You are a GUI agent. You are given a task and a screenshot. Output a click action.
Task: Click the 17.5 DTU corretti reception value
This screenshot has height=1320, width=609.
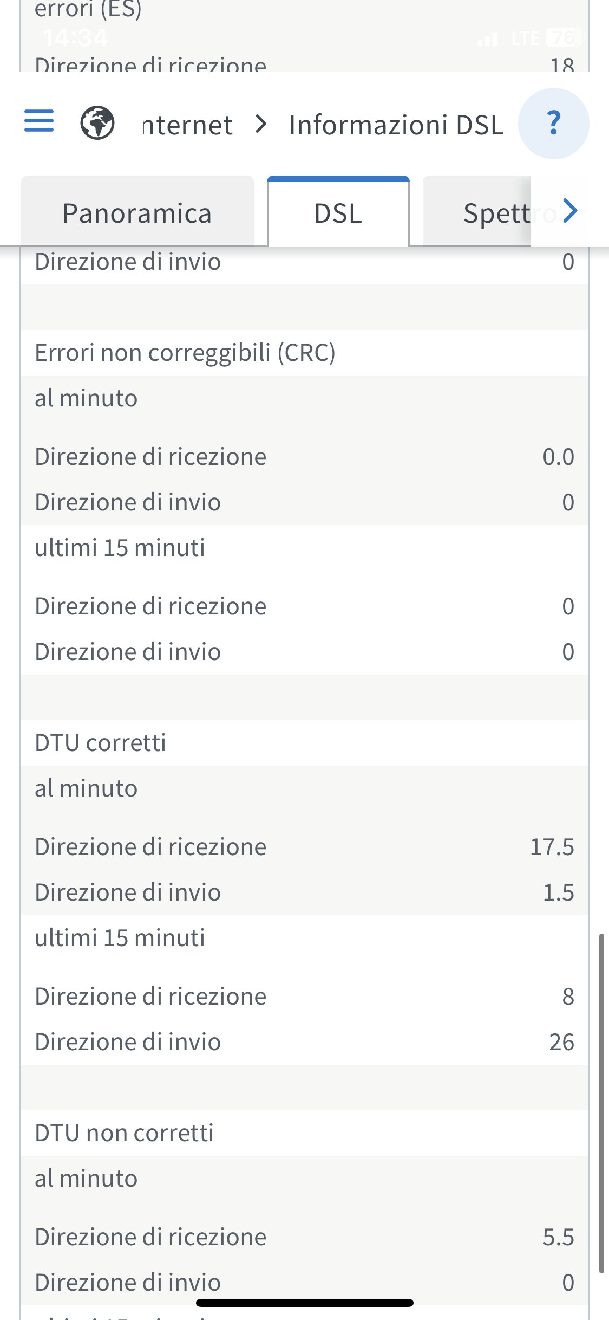[x=552, y=847]
